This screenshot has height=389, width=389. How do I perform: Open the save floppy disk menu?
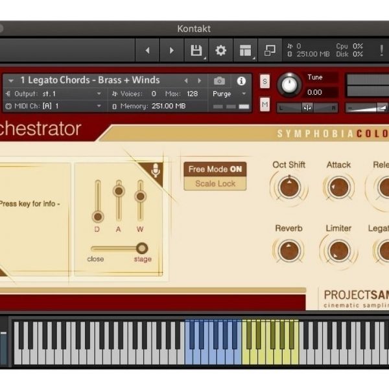(x=196, y=51)
